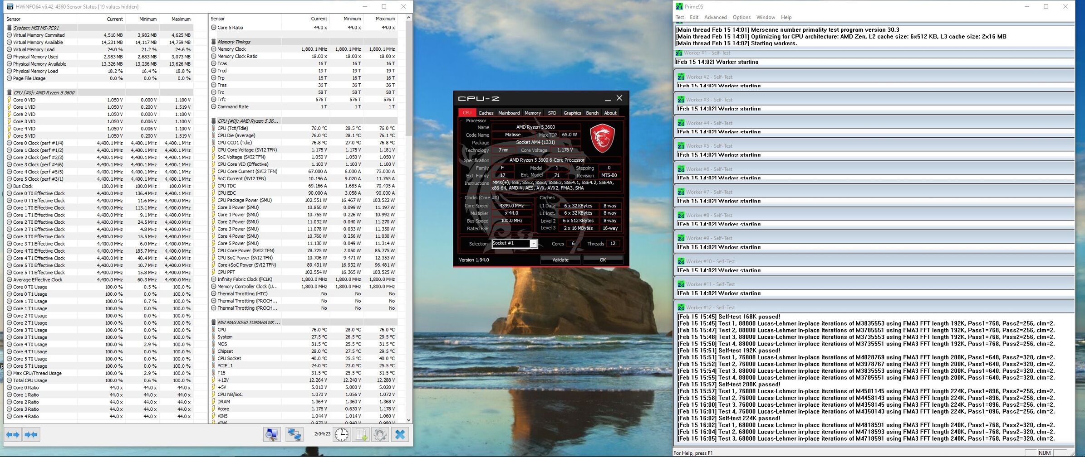This screenshot has width=1085, height=457.
Task: Click the Worker #4 window icon in Prime95
Action: [x=681, y=123]
